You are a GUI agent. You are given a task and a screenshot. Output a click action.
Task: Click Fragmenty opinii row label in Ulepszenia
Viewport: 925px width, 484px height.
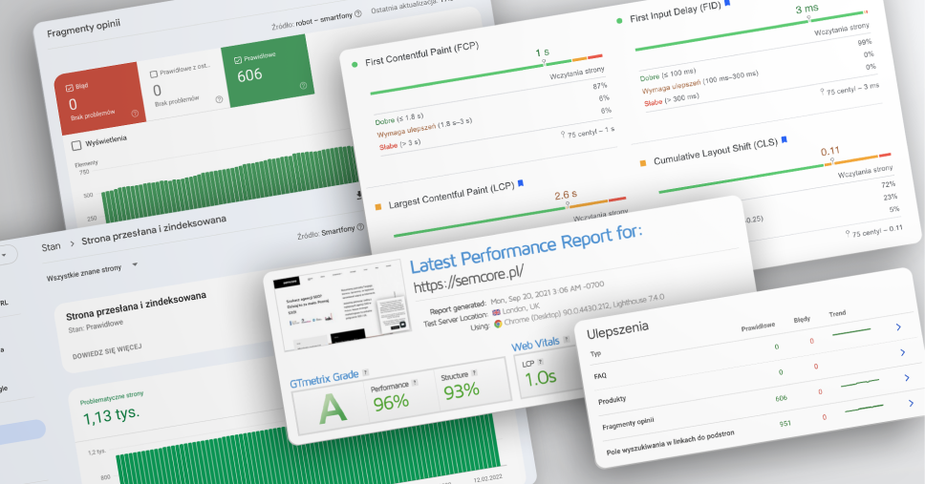coord(628,423)
